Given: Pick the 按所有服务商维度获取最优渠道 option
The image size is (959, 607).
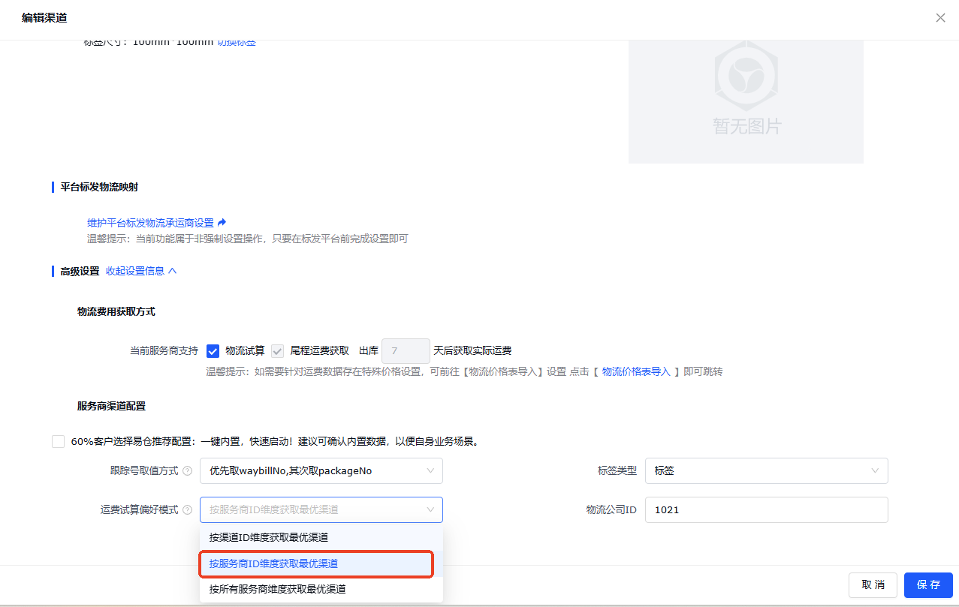Looking at the screenshot, I should coord(277,589).
